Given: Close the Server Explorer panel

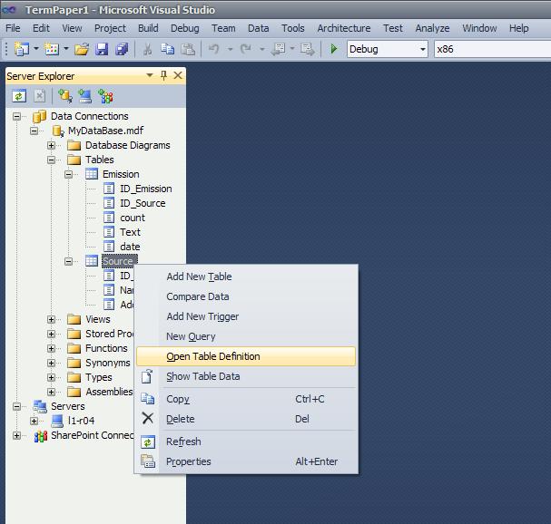Looking at the screenshot, I should 178,75.
